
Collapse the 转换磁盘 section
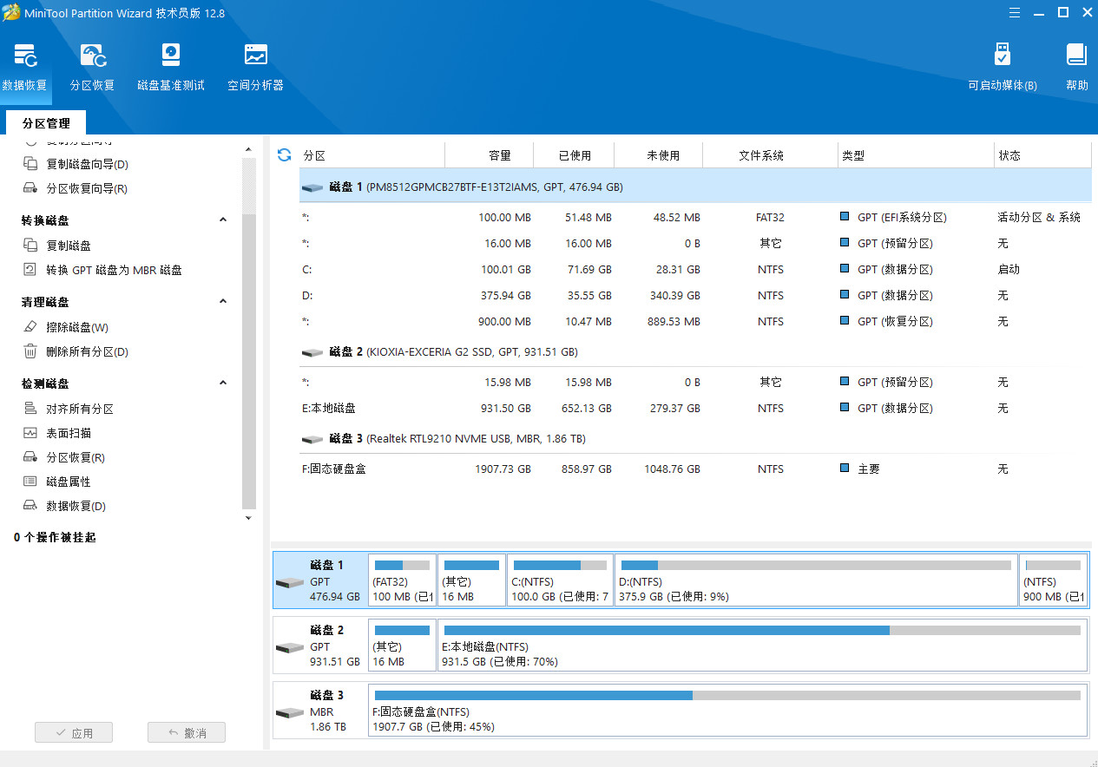tap(223, 220)
